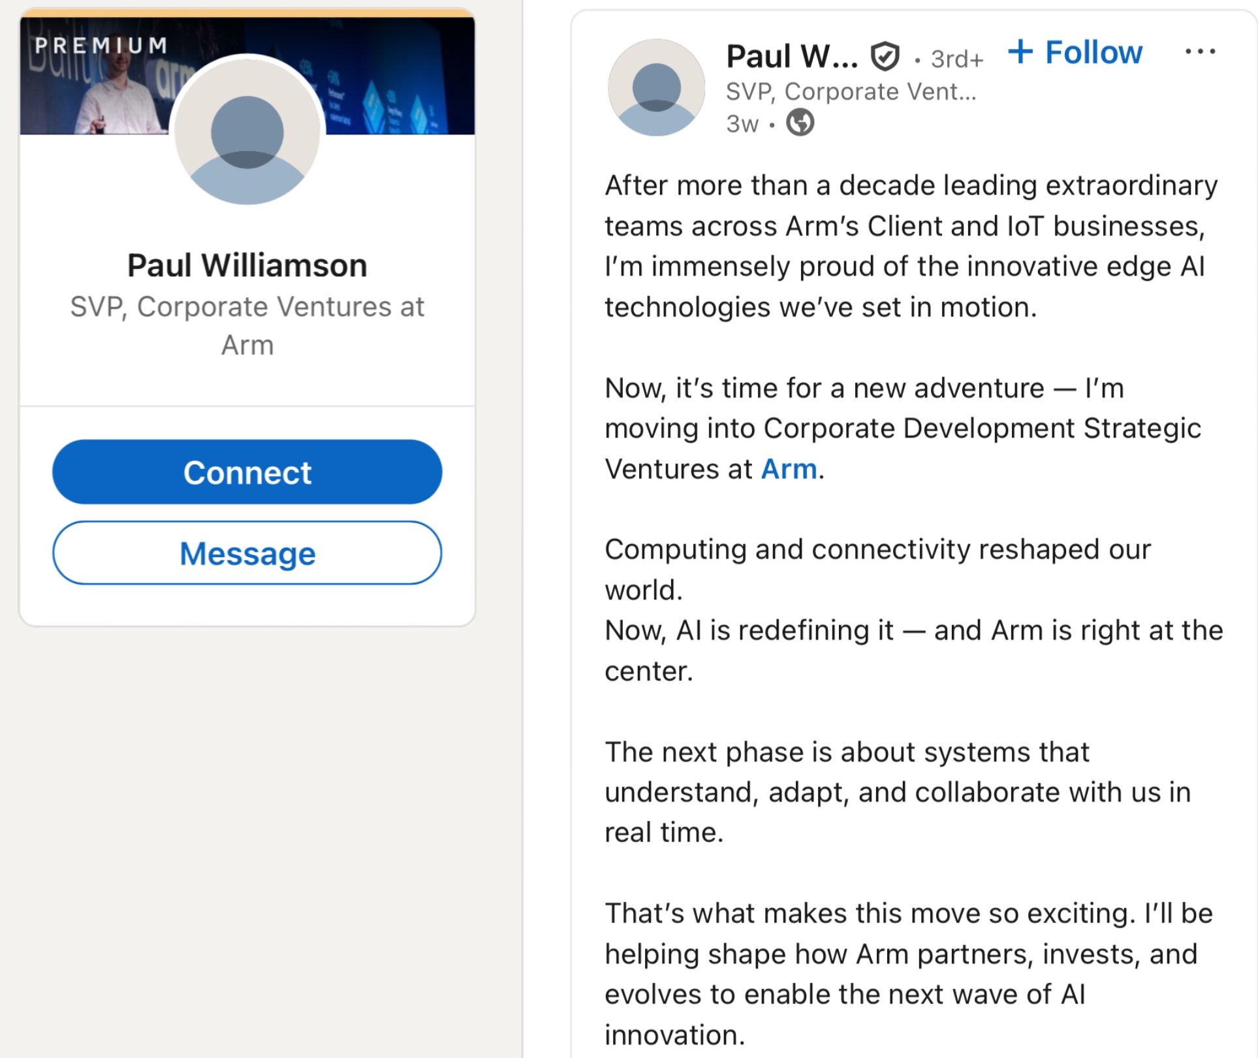Click the globe public visibility icon
Screen dimensions: 1258x1058
tap(800, 123)
